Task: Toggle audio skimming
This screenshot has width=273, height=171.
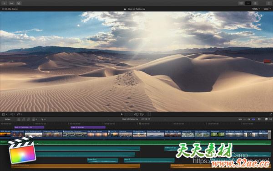Action: 245,119
